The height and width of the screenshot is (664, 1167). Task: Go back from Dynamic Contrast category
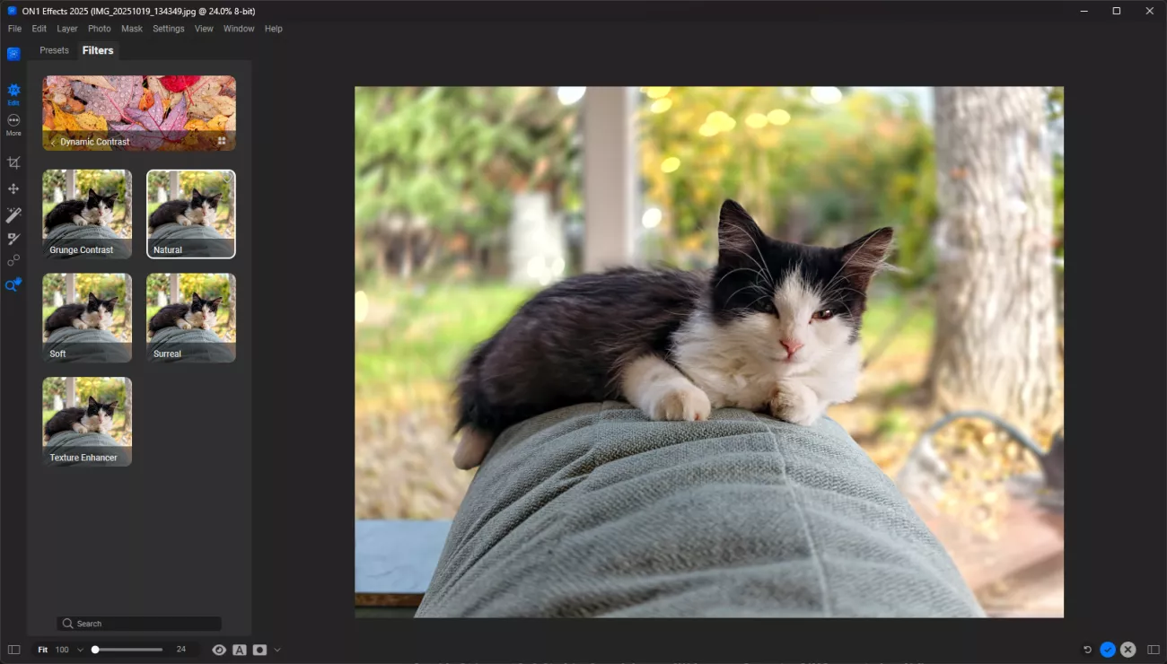[x=53, y=142]
